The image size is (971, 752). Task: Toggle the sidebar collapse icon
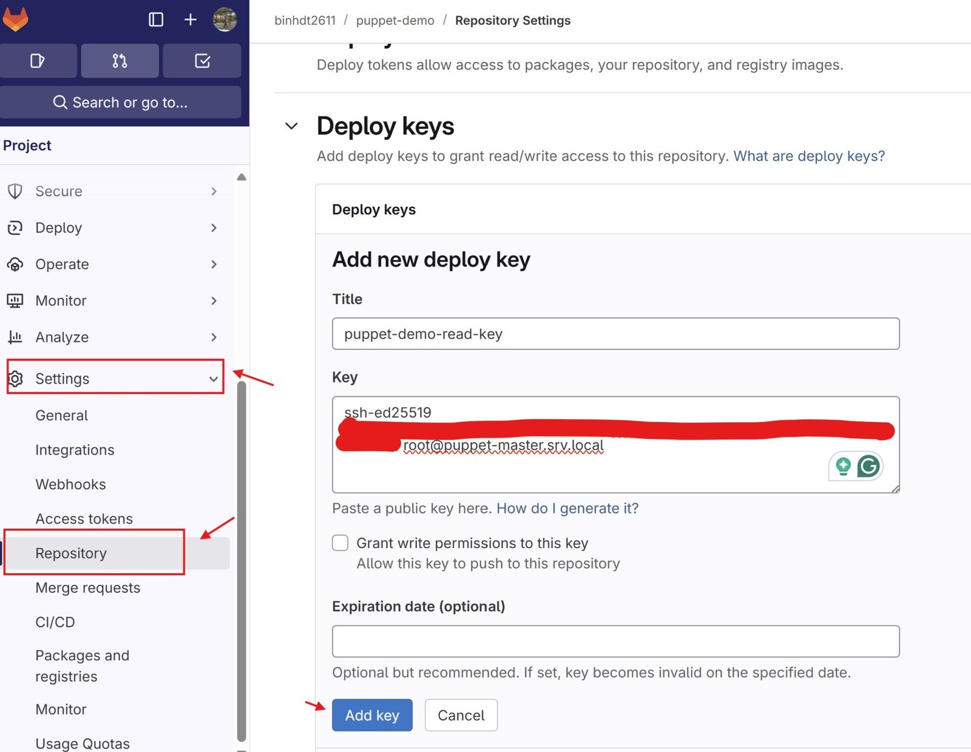[x=156, y=19]
